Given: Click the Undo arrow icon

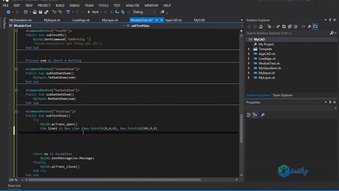Looking at the screenshot, I should click(68, 12).
